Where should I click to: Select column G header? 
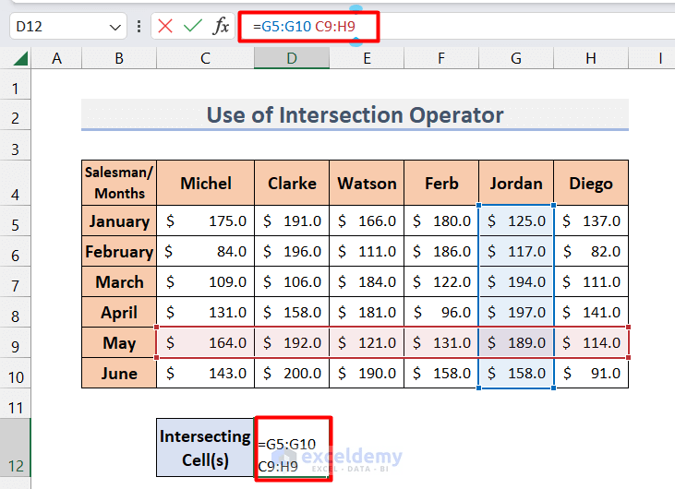516,58
